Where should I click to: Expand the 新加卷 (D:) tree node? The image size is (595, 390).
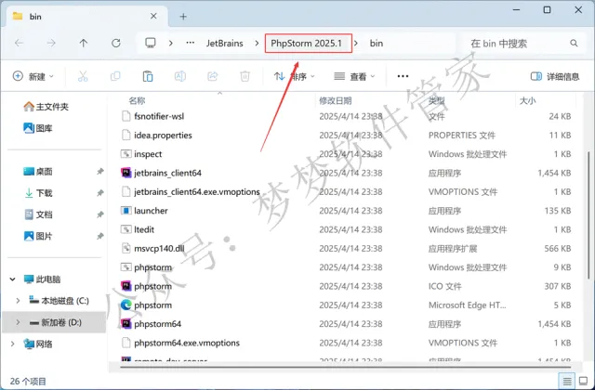18,322
